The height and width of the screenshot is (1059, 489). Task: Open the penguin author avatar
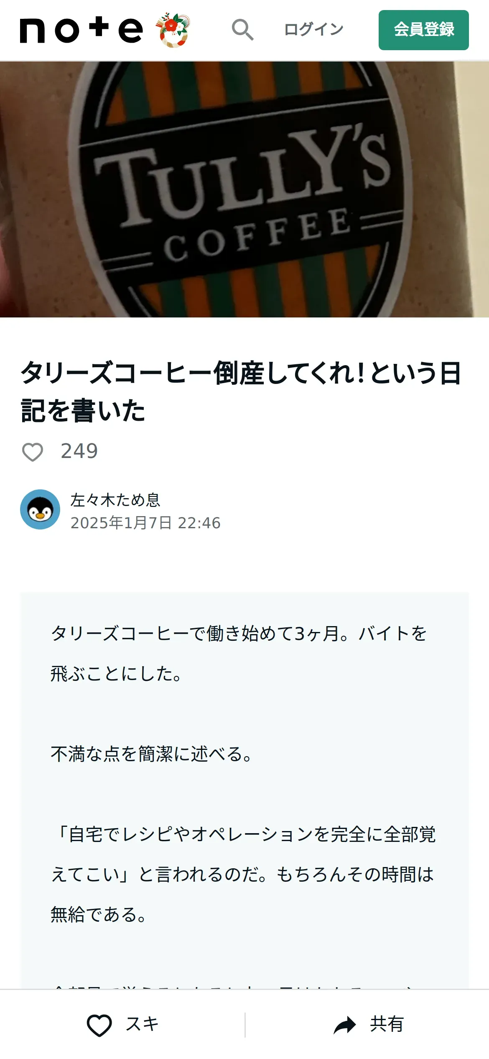click(x=40, y=509)
